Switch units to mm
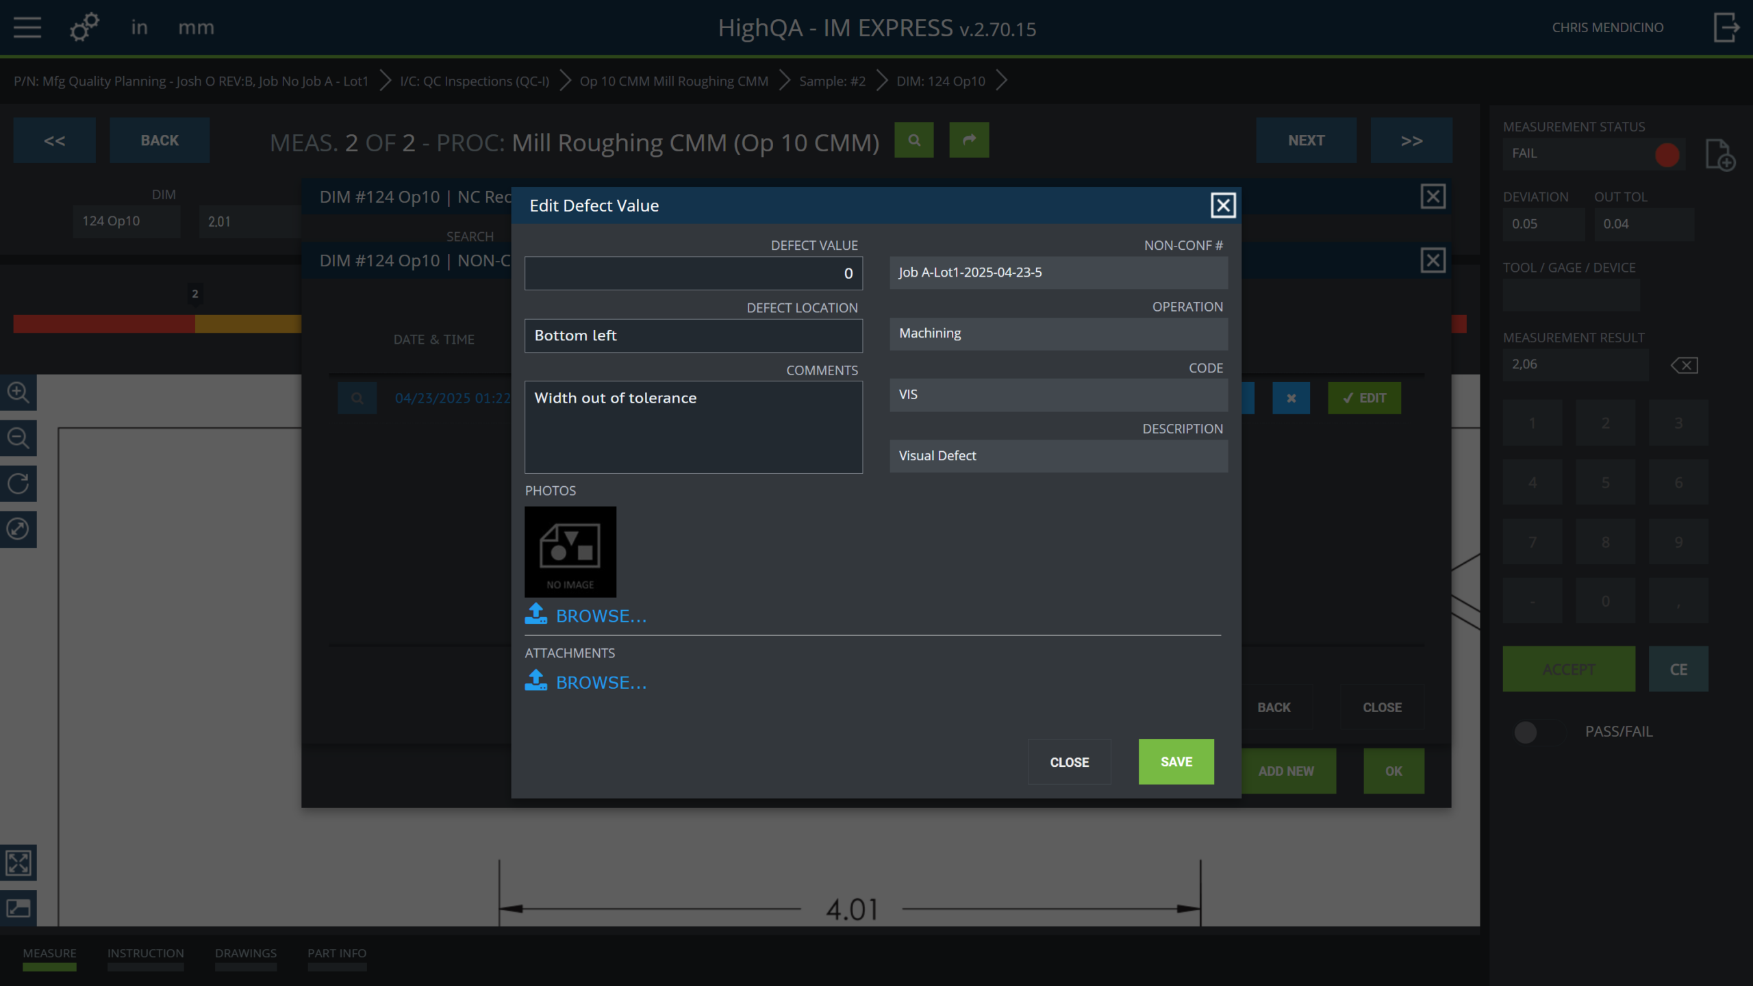1753x986 pixels. (196, 27)
